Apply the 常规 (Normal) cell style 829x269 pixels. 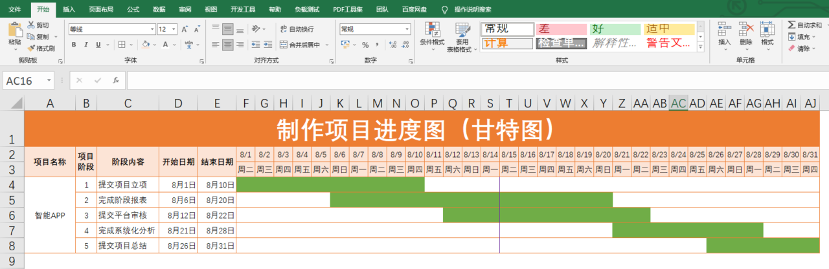point(506,28)
